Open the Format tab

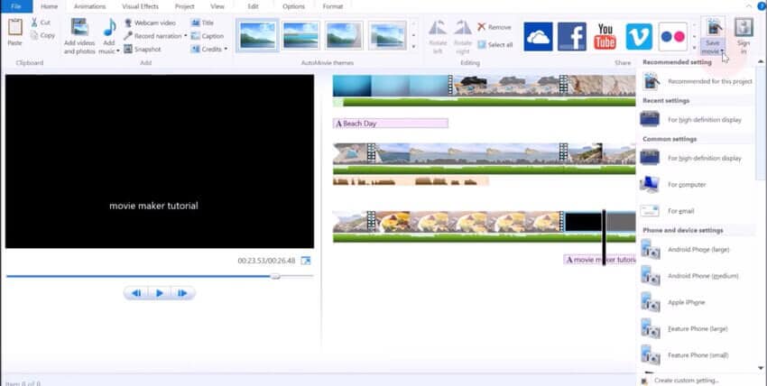pyautogui.click(x=333, y=6)
